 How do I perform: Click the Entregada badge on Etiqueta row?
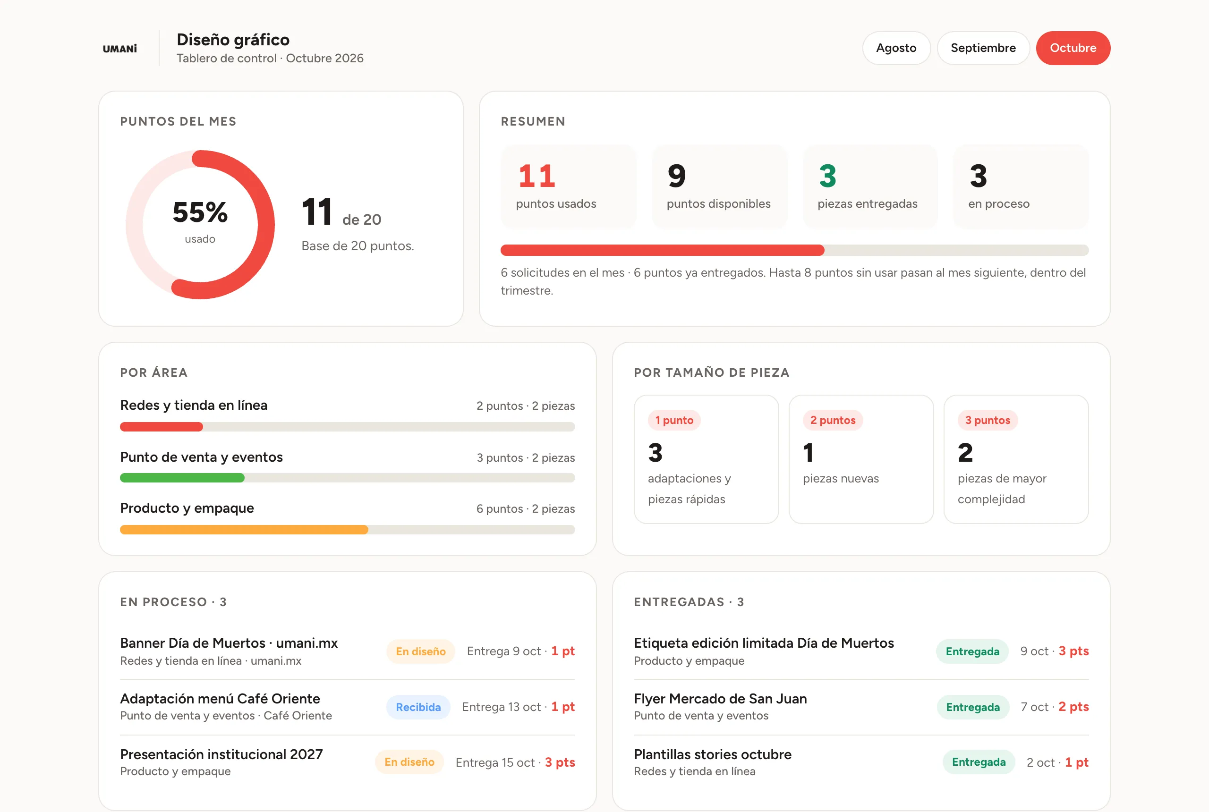(972, 651)
